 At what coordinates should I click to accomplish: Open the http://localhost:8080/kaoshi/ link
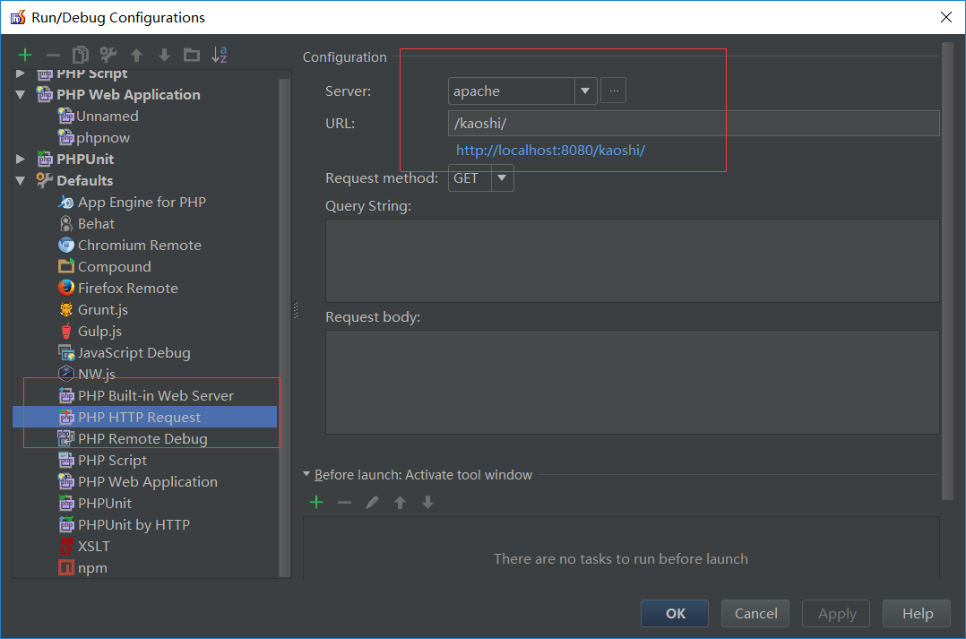coord(550,151)
